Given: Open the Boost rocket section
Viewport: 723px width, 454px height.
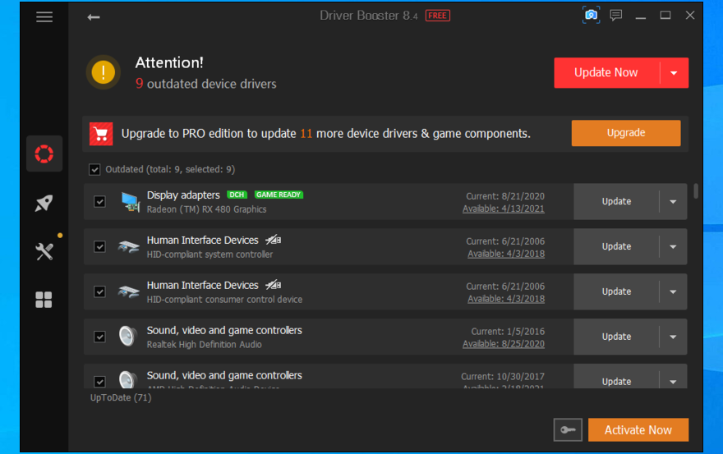Looking at the screenshot, I should 44,203.
